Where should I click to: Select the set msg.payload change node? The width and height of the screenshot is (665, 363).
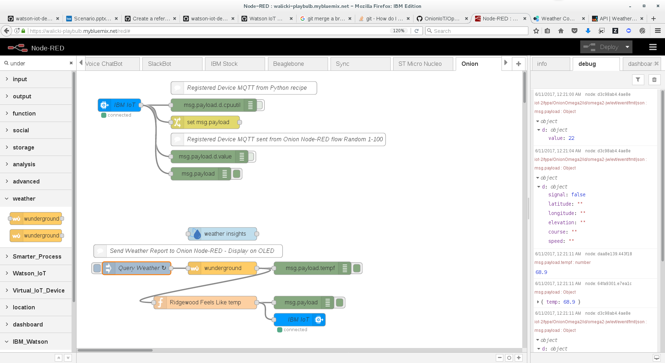205,122
